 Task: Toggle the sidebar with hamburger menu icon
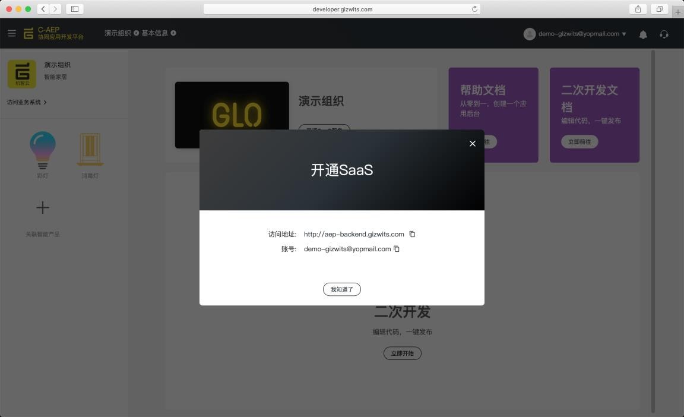(11, 33)
